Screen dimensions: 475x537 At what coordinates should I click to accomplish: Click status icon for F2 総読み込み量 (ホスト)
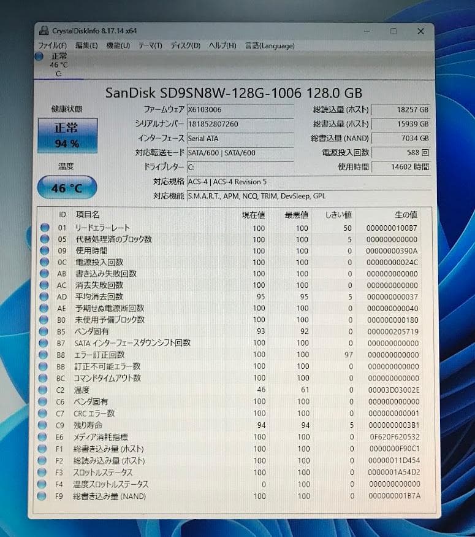(x=42, y=461)
